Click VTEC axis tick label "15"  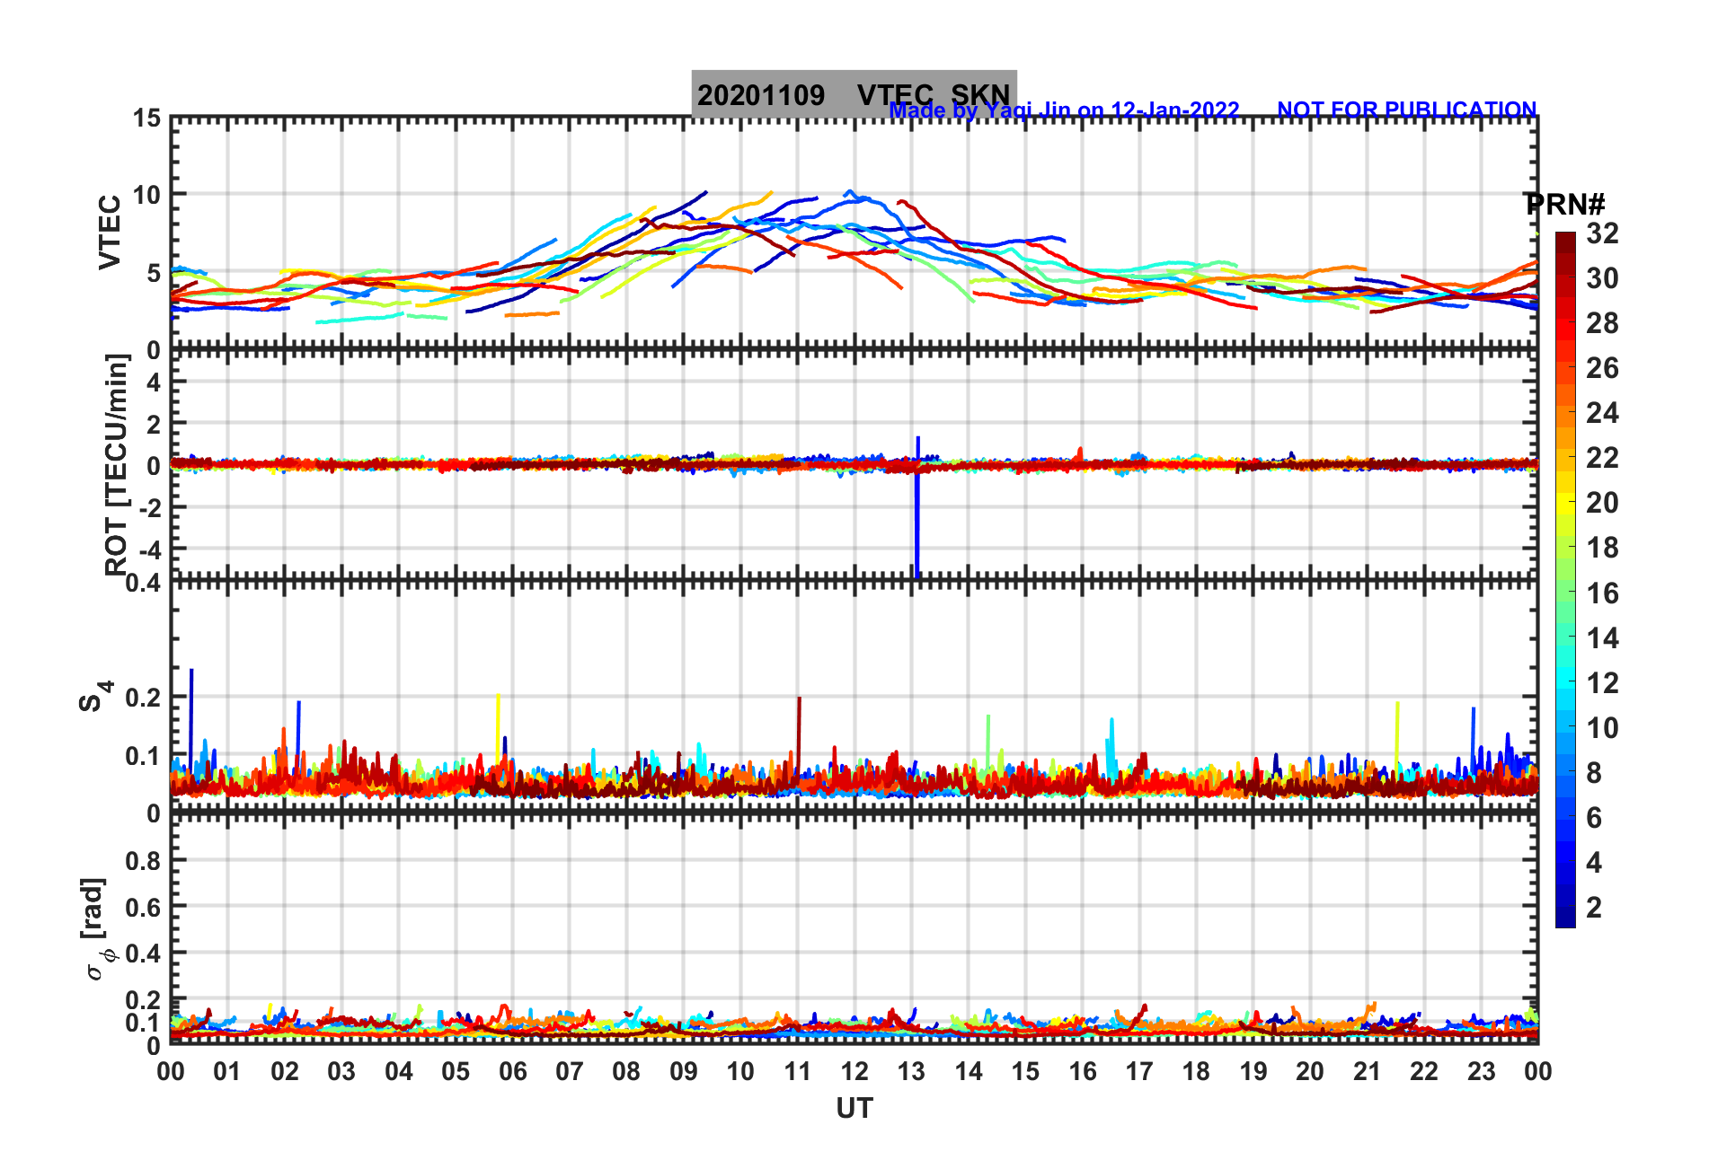click(147, 119)
